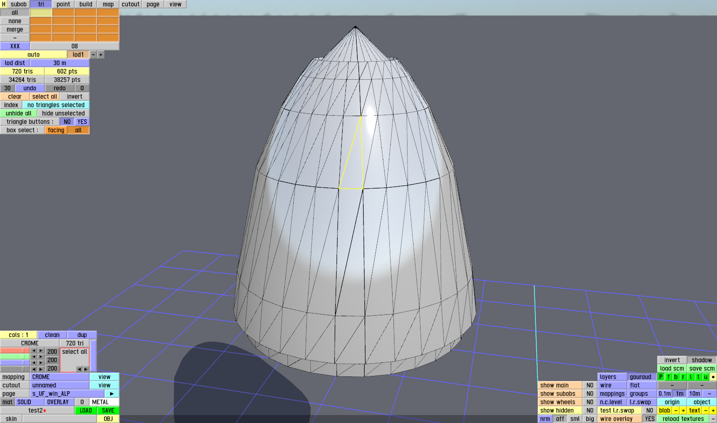This screenshot has height=423, width=717.
Task: Change the OVERLAY material option
Action: (x=60, y=402)
